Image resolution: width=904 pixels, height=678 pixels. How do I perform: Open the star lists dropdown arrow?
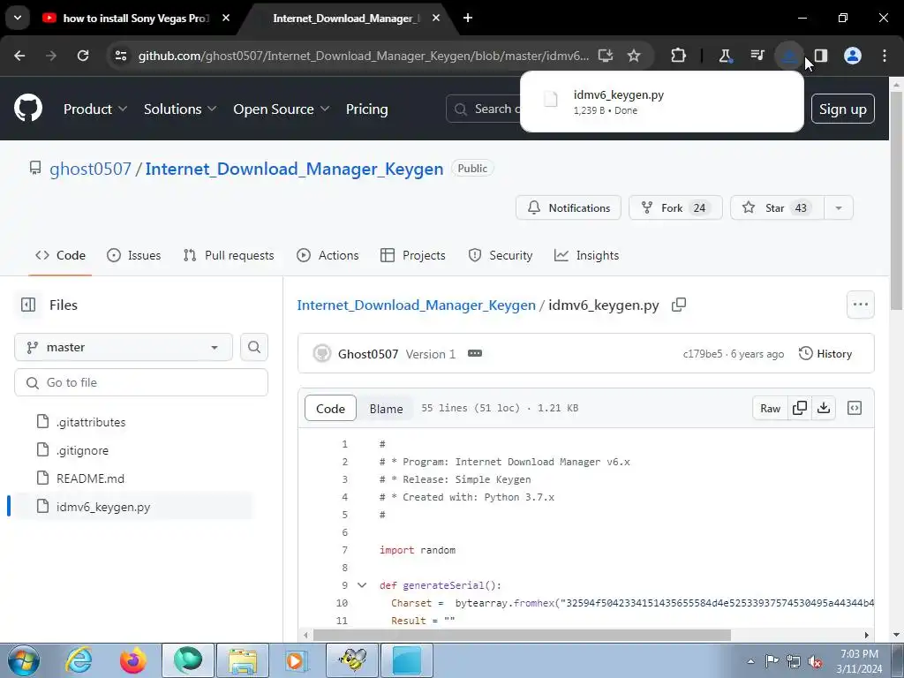[x=839, y=207]
